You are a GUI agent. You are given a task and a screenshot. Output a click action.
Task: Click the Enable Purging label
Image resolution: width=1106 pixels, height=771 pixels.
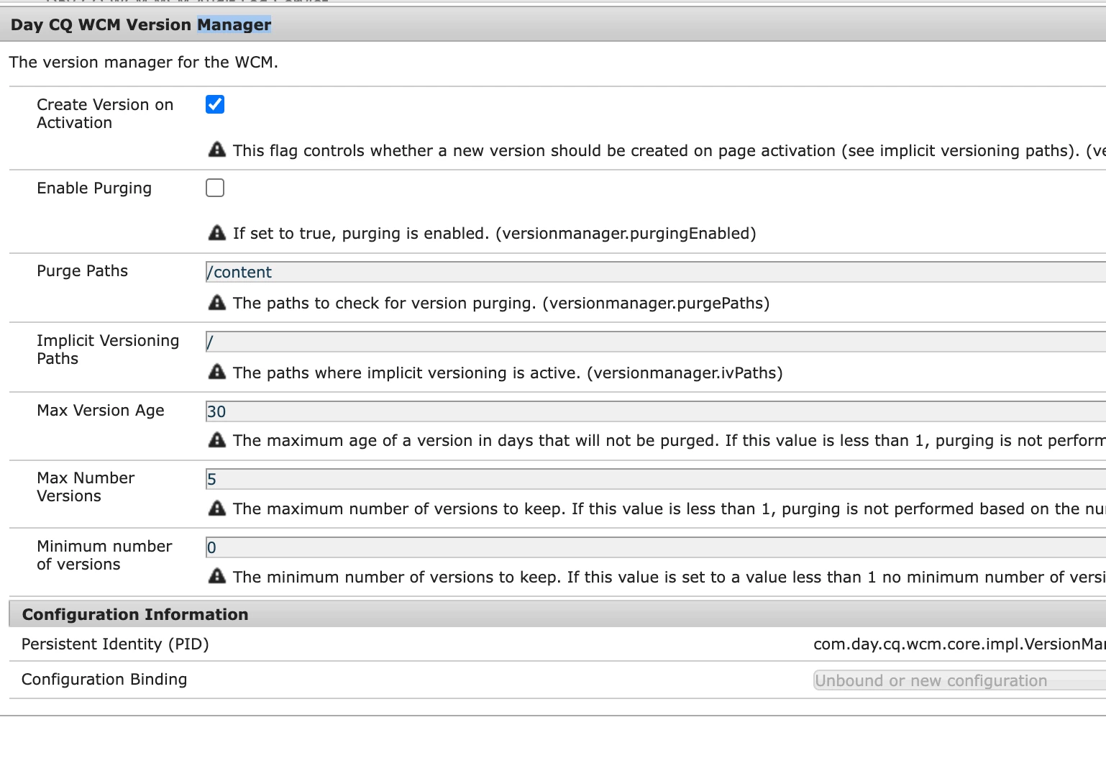click(x=94, y=188)
